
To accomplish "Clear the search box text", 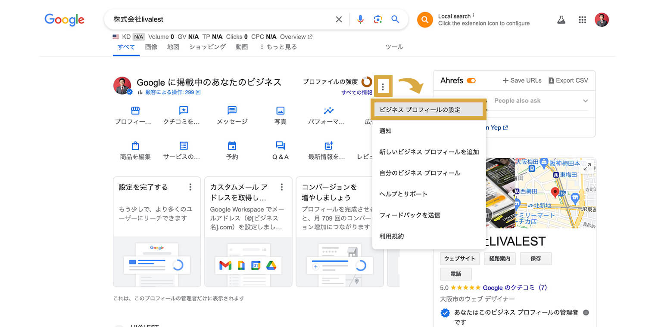I will coord(339,19).
